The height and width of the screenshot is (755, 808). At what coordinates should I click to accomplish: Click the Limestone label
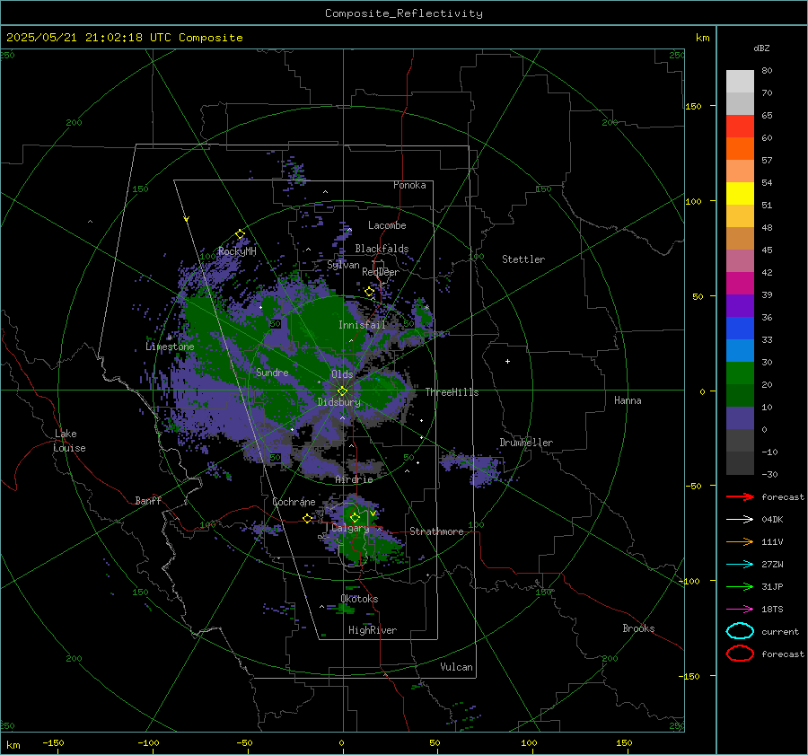click(x=170, y=347)
